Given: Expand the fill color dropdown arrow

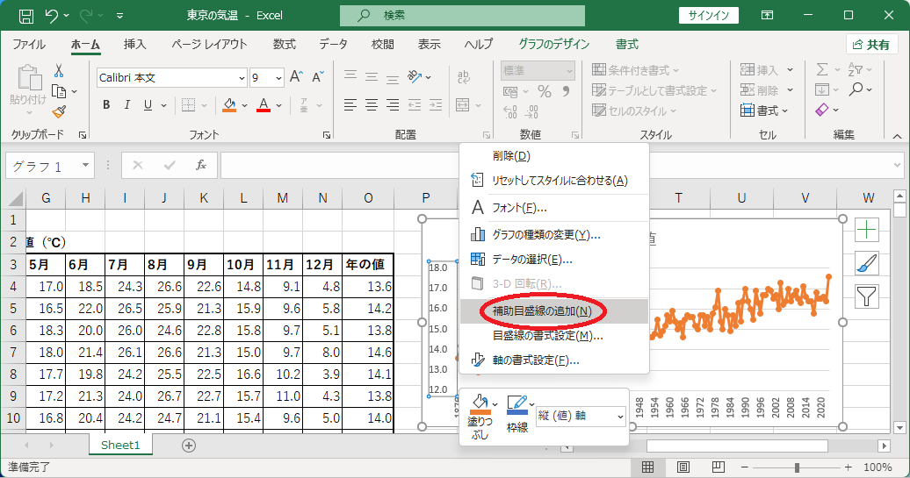Looking at the screenshot, I should click(x=244, y=105).
